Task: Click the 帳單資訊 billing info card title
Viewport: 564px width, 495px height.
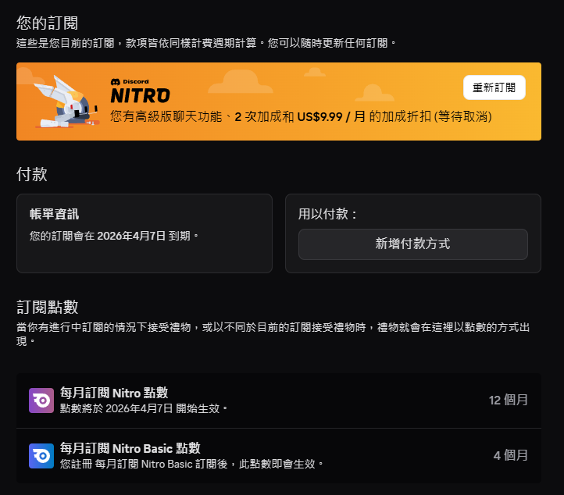Action: (x=54, y=214)
